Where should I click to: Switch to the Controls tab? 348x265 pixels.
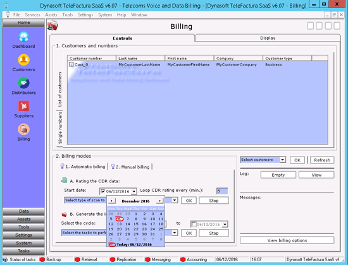point(122,38)
